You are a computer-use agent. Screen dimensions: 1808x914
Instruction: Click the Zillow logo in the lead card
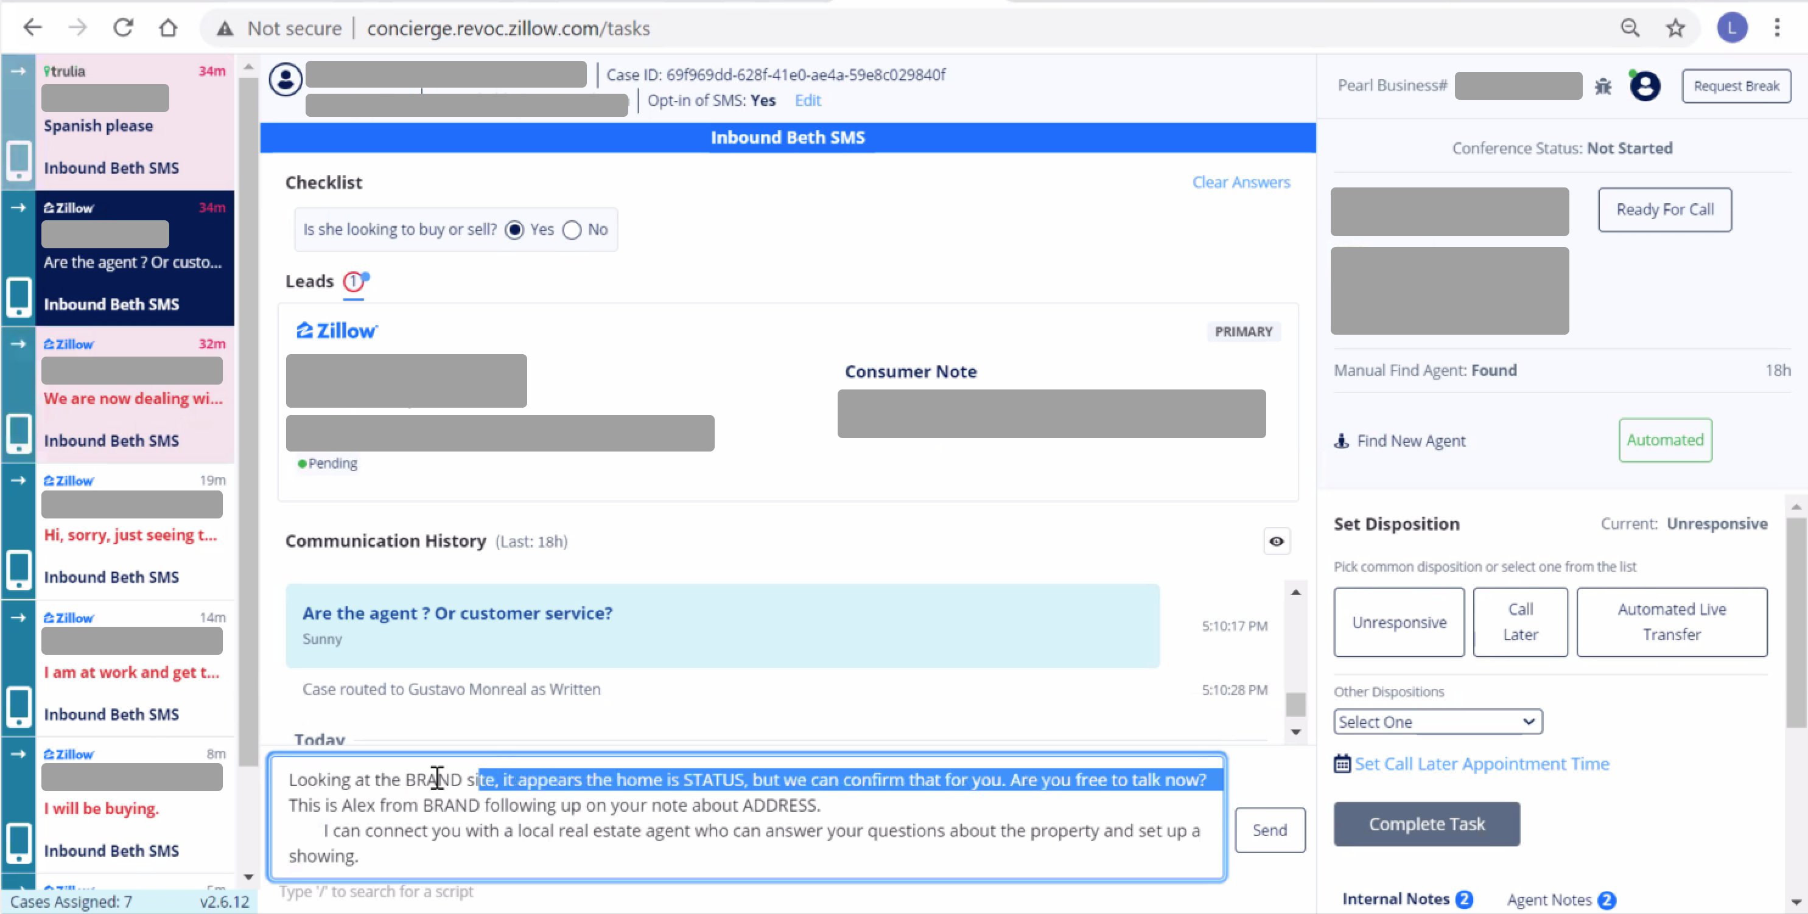click(x=337, y=330)
